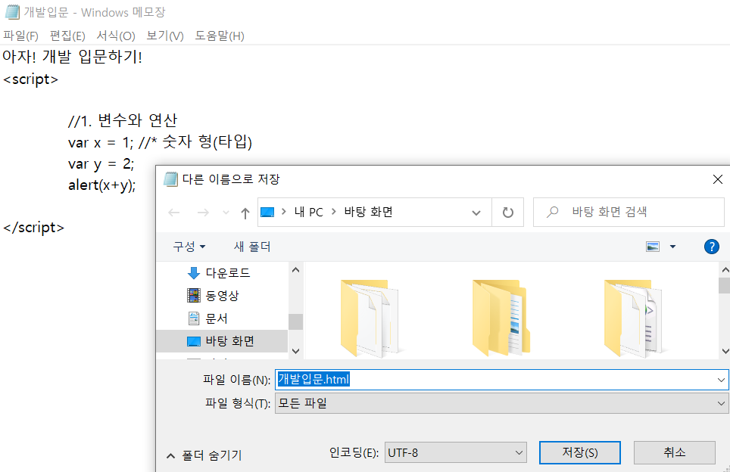Open the 보기(V) menu in Notepad
Screen dimensions: 730x472
tap(165, 36)
